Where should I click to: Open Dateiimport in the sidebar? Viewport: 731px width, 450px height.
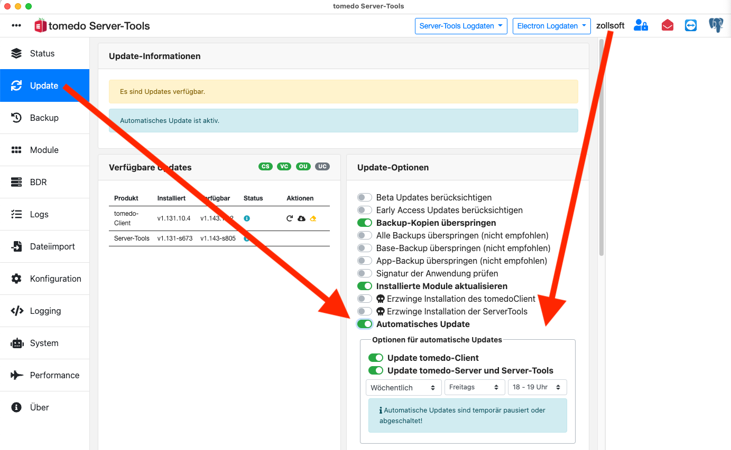(44, 246)
